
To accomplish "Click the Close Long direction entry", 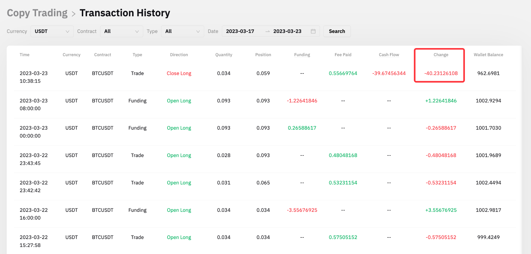I will click(179, 73).
